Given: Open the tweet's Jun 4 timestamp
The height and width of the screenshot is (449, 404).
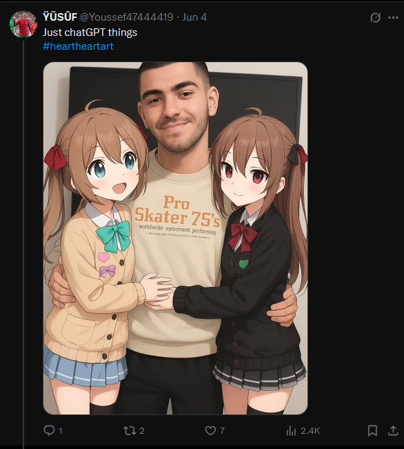Looking at the screenshot, I should point(194,17).
